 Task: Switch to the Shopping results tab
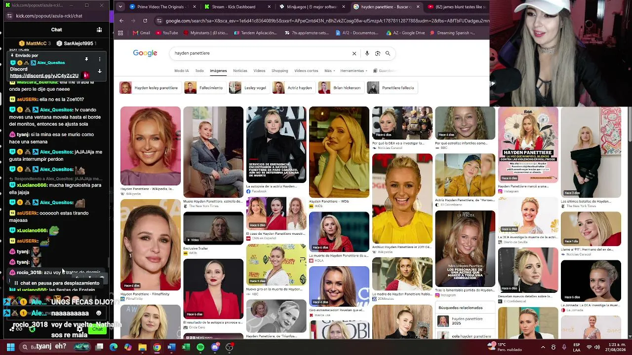click(279, 71)
